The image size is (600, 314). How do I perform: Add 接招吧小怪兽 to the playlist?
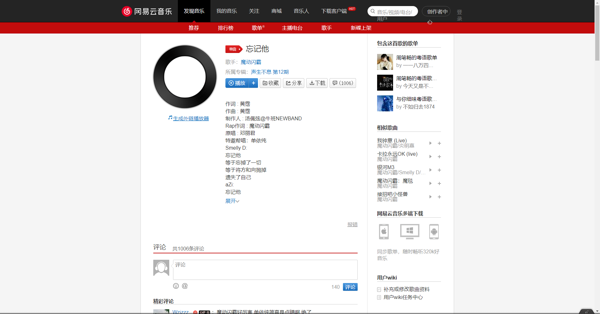click(x=439, y=197)
